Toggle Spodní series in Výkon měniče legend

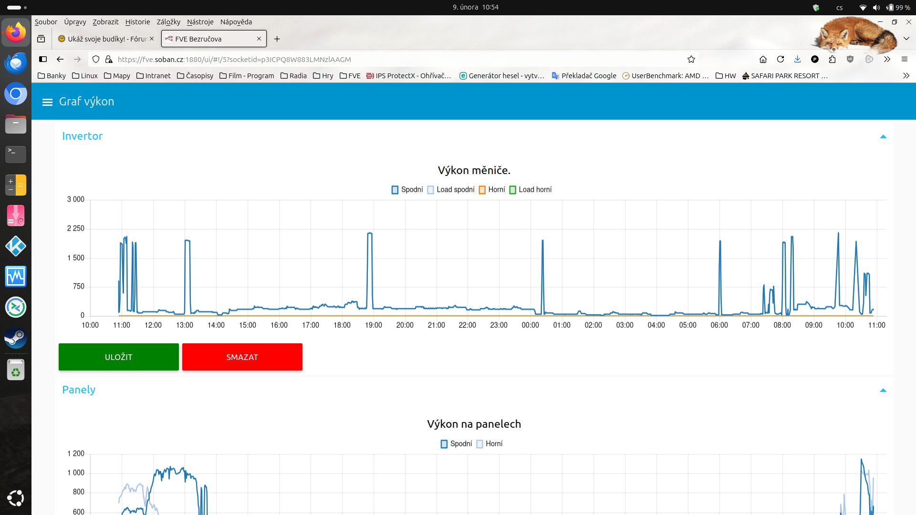407,190
